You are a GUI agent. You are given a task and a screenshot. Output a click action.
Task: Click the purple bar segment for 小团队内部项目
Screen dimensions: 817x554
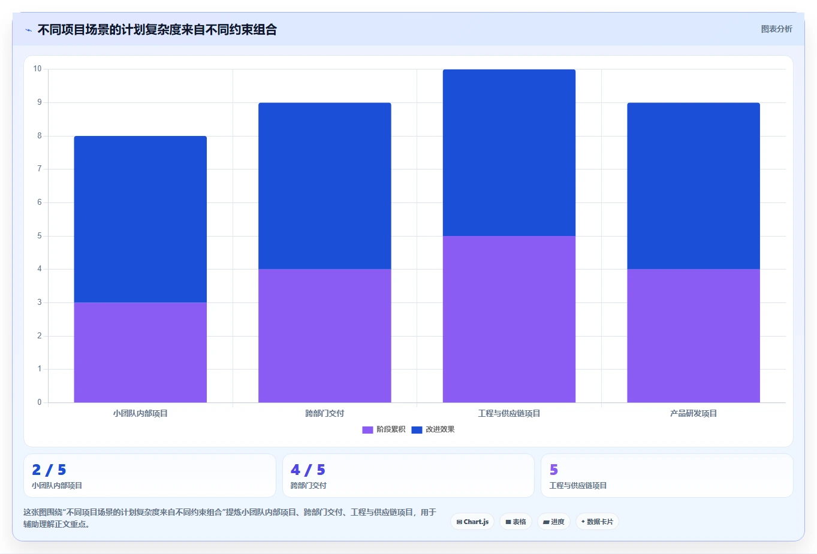[140, 352]
